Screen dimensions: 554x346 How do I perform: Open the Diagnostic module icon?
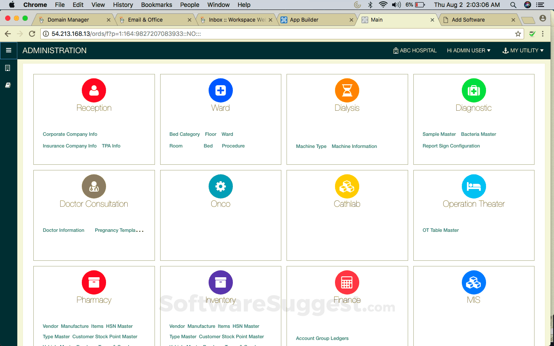(473, 90)
